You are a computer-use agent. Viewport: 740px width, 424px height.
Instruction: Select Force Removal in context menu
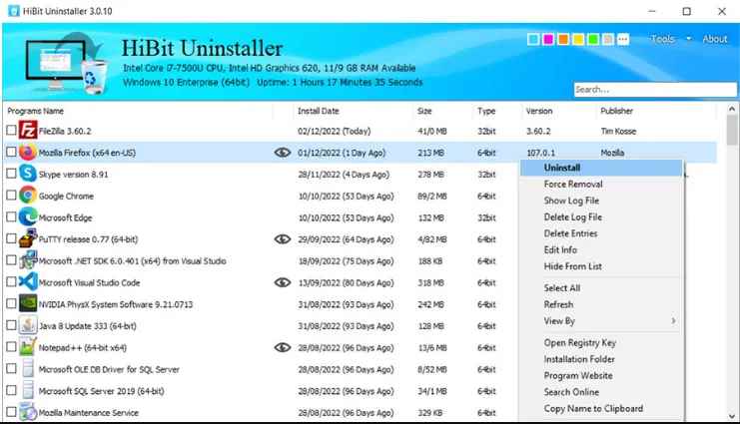tap(572, 185)
